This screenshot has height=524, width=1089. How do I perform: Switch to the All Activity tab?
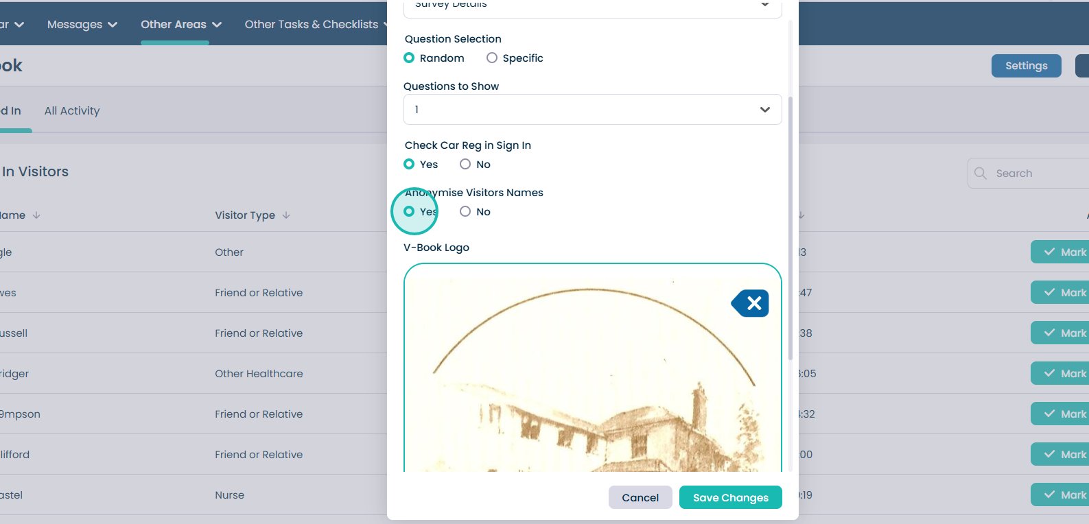click(72, 111)
